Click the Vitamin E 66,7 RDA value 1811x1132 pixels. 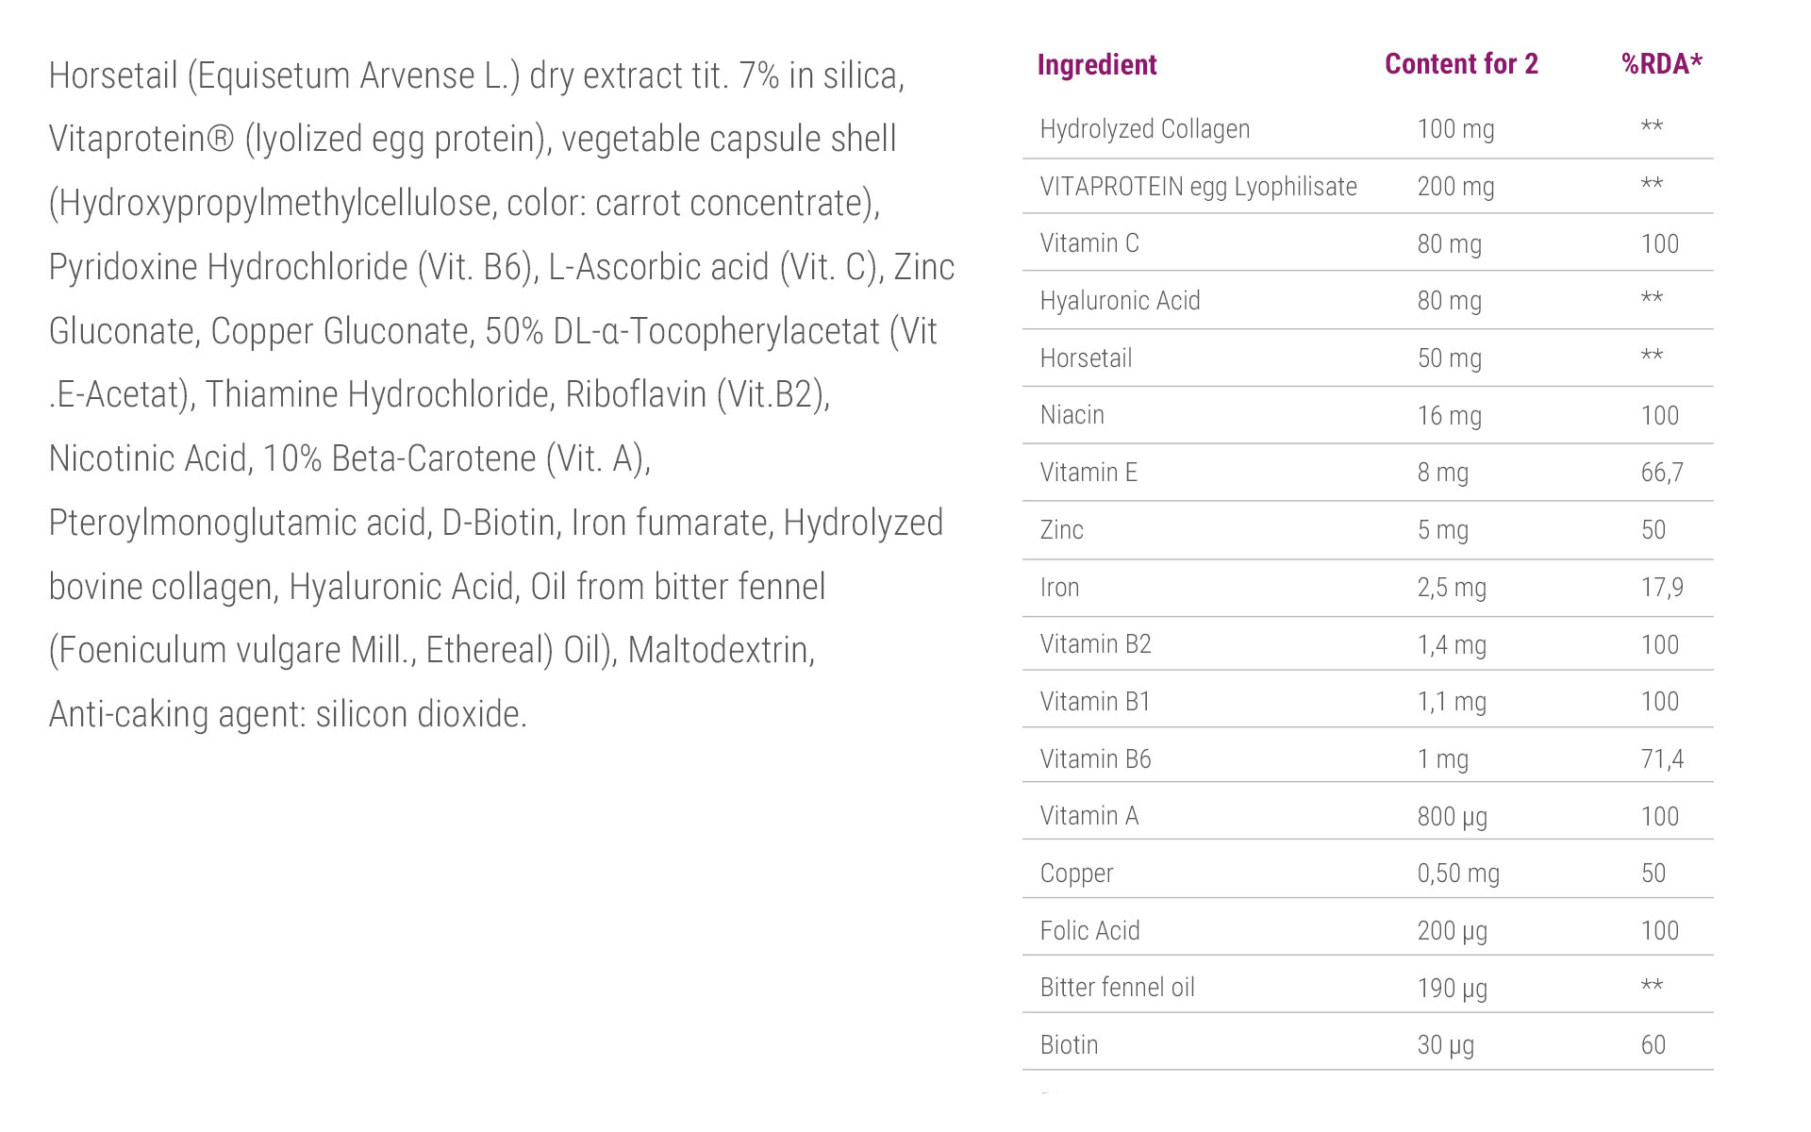click(x=1661, y=473)
